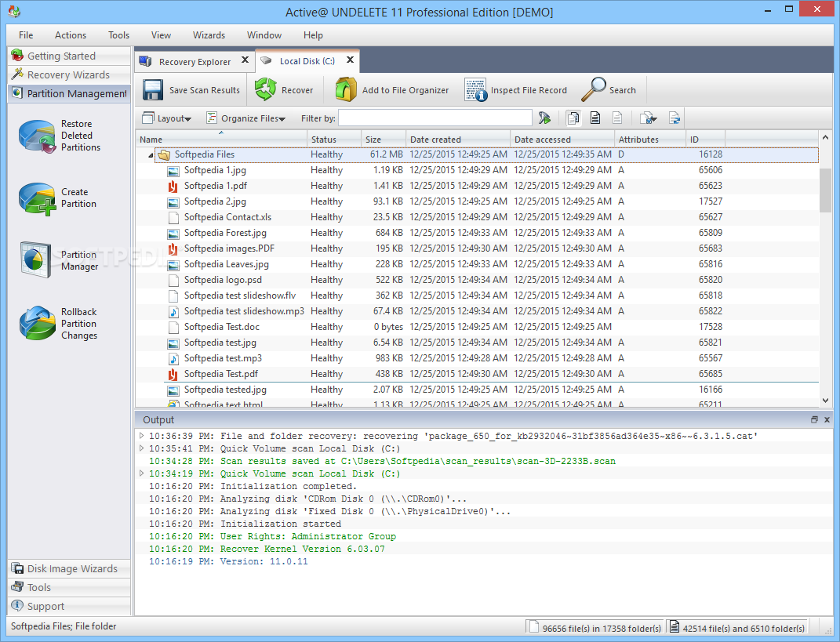Viewport: 840px width, 642px height.
Task: Click the status bar 42514 files document icon
Action: (x=675, y=627)
